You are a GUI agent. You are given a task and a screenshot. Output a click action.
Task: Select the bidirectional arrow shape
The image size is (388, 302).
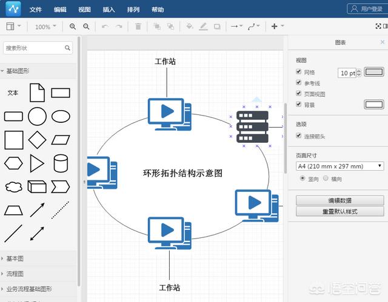[37, 234]
